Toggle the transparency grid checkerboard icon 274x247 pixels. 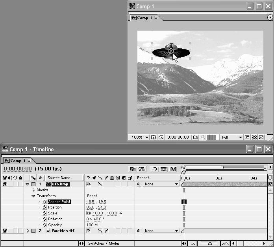254,137
